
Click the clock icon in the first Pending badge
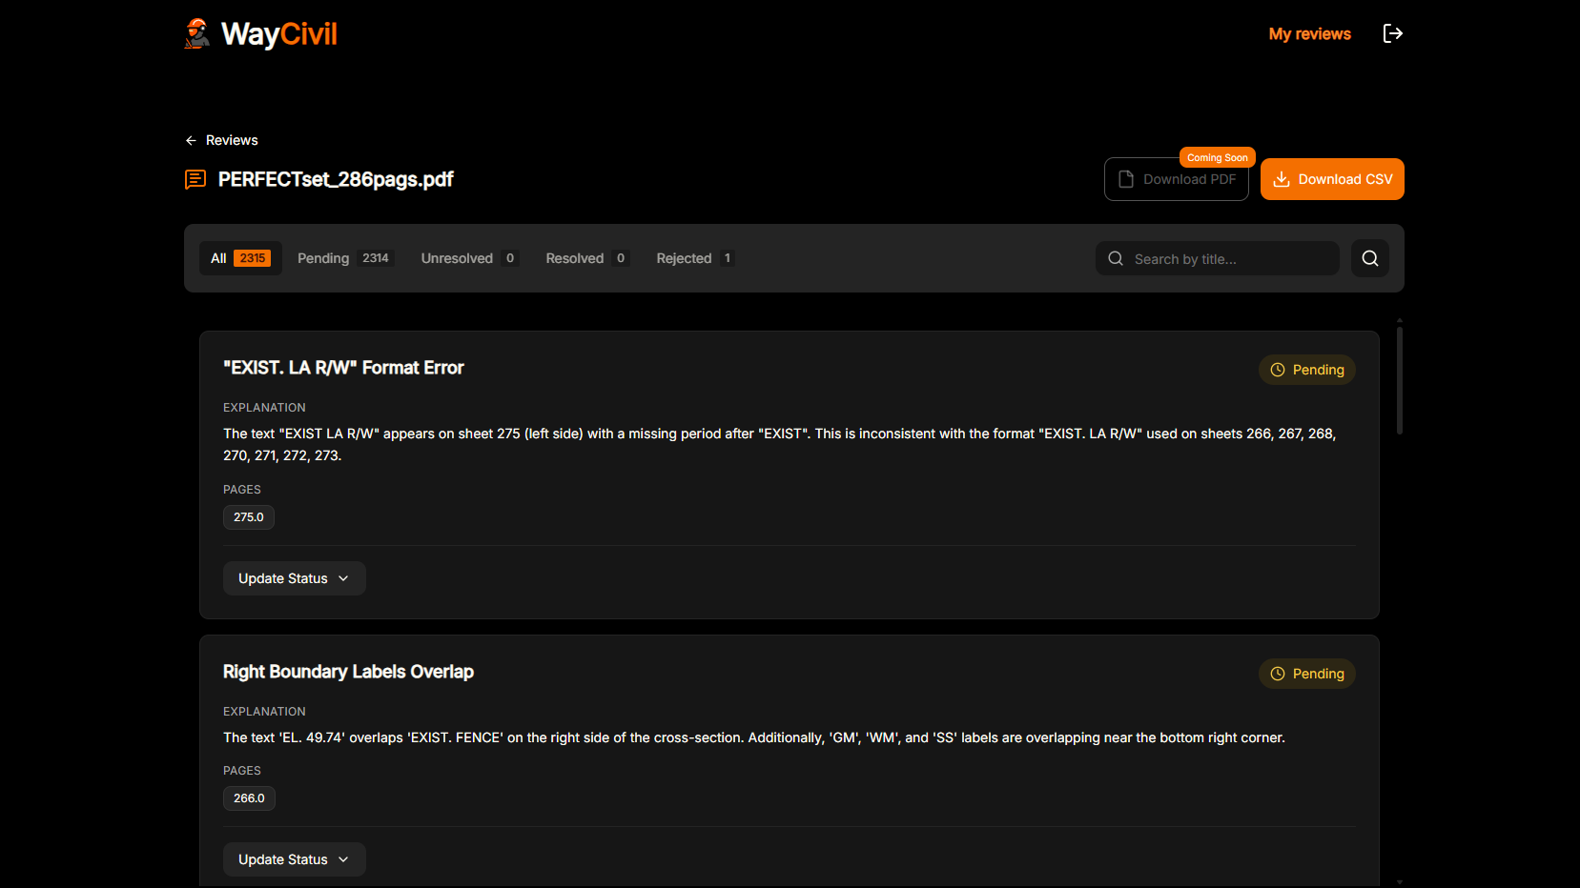tap(1277, 370)
